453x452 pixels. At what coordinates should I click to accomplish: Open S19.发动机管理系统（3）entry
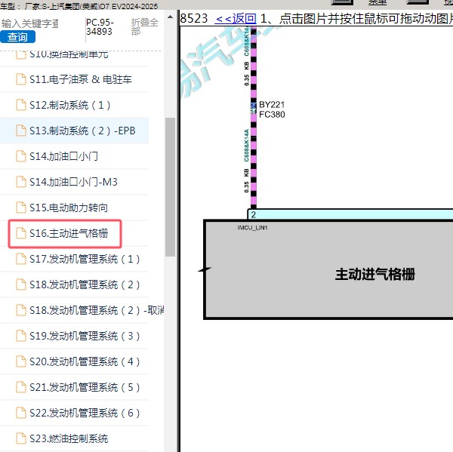coord(85,337)
